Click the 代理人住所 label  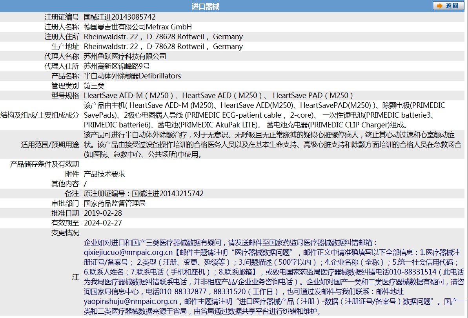tap(62, 66)
